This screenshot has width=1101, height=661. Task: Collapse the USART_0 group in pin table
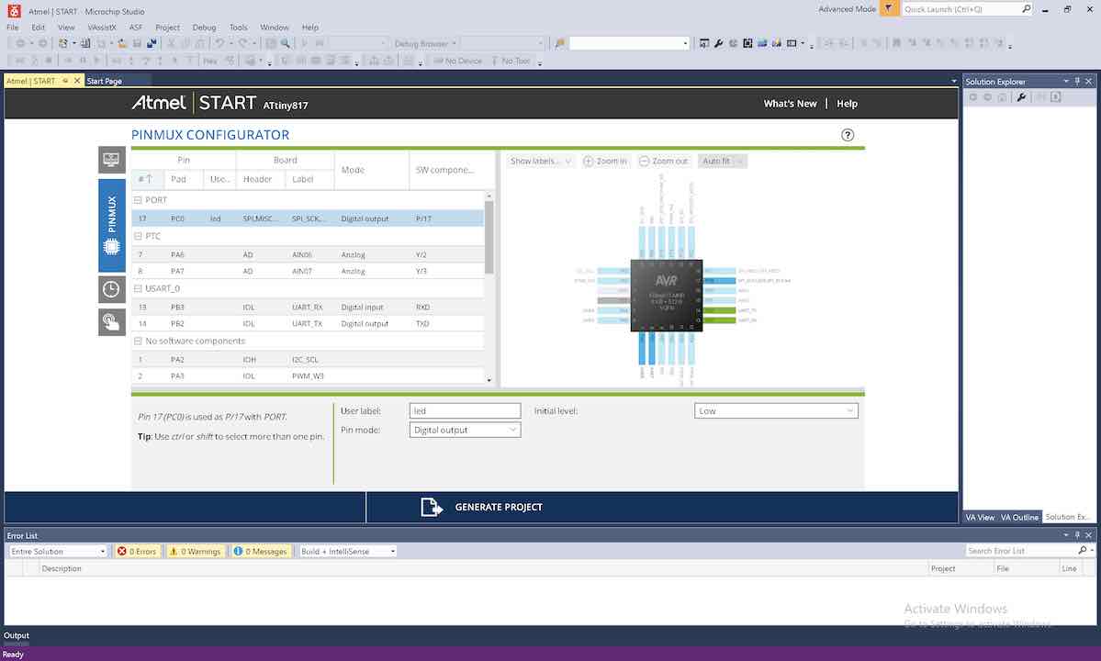click(x=138, y=288)
